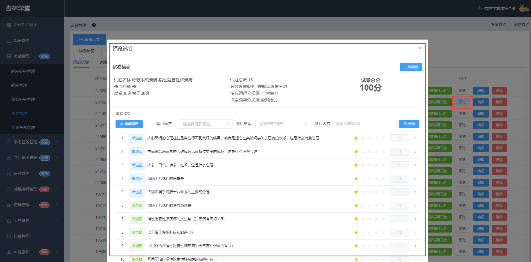Click the user avatar icon at top right

coord(524,8)
